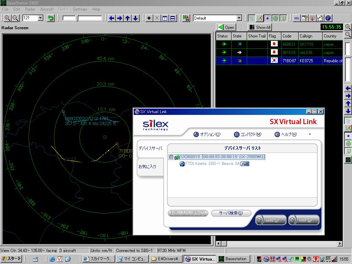Collapse the SX388019 device server node
The image size is (352, 264).
(171, 157)
